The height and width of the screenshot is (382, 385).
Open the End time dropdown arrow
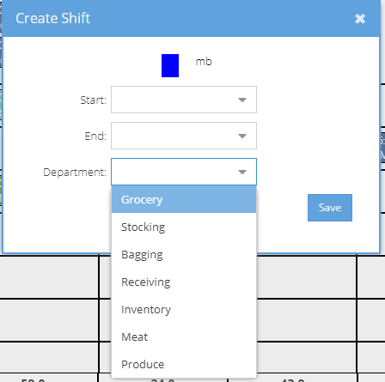pos(242,136)
